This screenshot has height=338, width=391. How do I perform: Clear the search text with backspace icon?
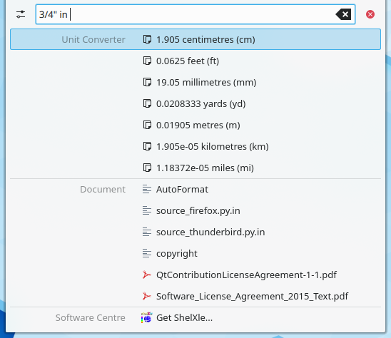click(344, 14)
